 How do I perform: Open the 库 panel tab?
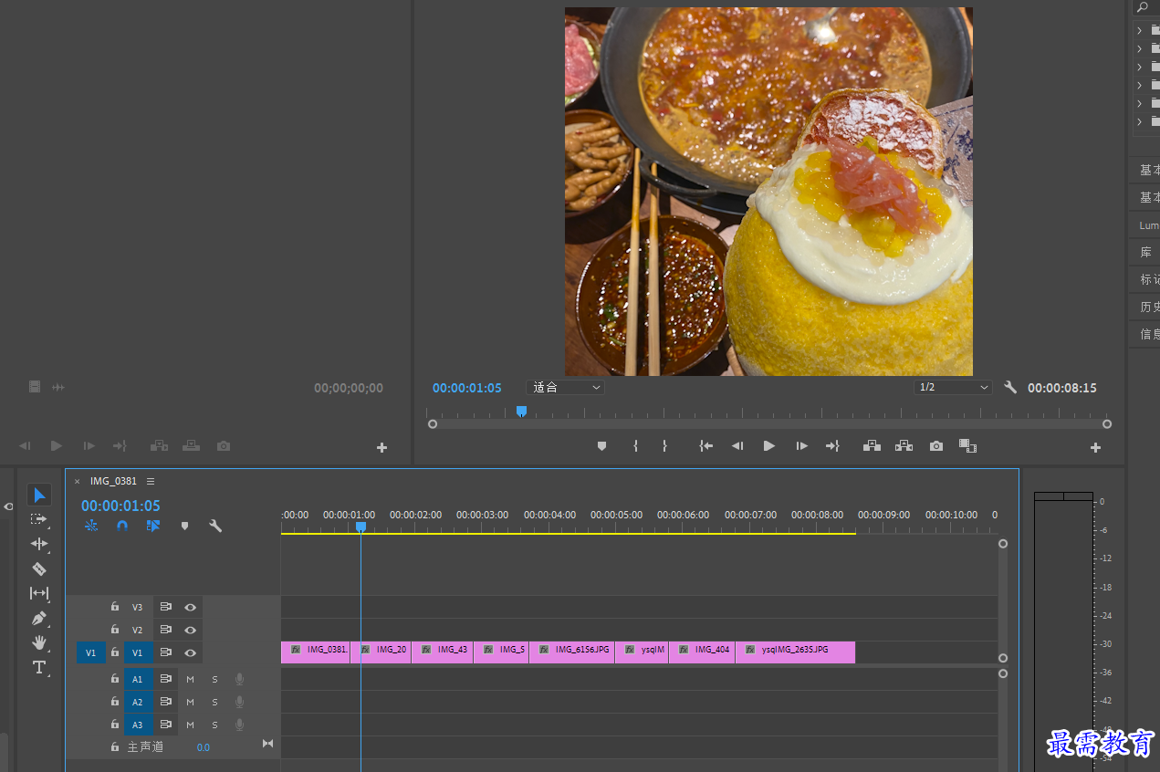(x=1146, y=252)
